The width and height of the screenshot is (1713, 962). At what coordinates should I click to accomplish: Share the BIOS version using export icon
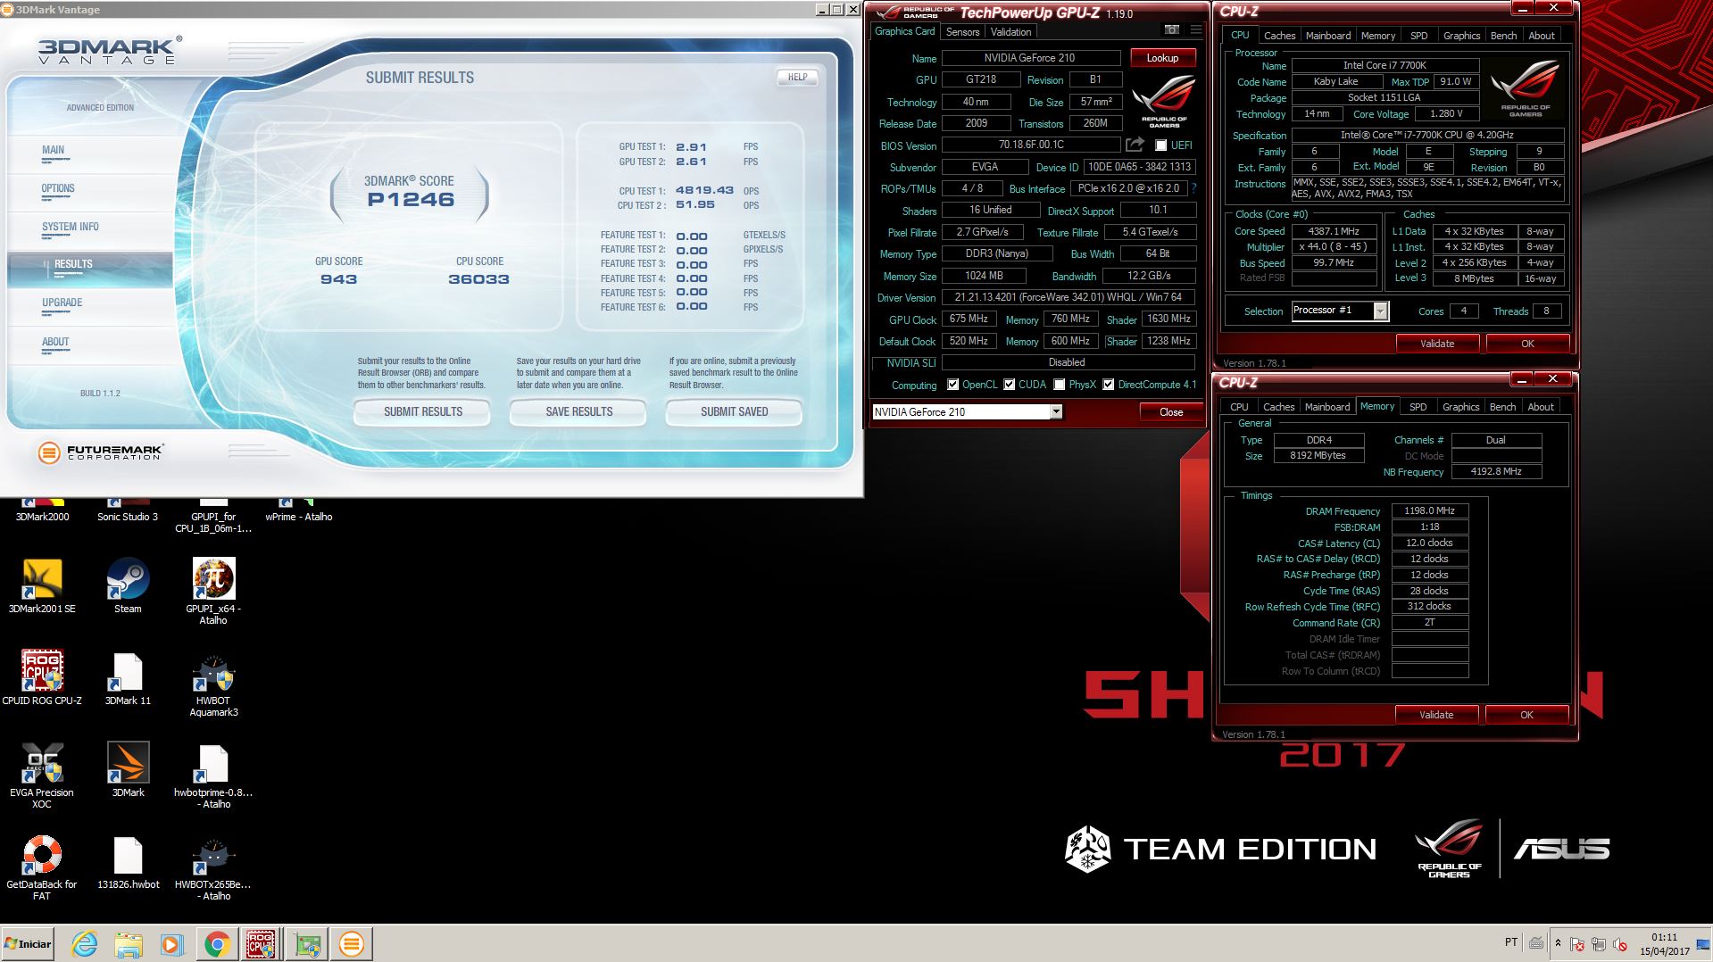1135,145
